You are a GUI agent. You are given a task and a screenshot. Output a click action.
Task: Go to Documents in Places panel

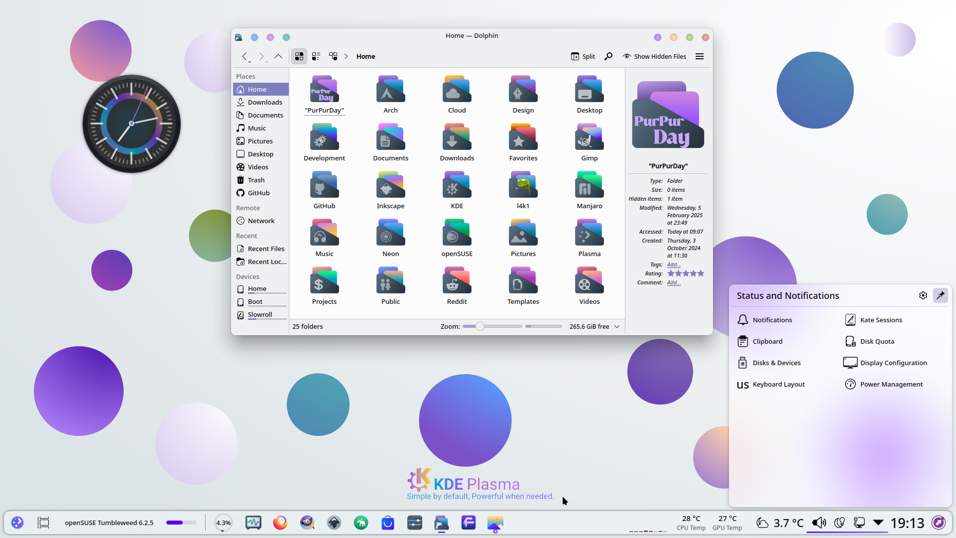pyautogui.click(x=261, y=115)
